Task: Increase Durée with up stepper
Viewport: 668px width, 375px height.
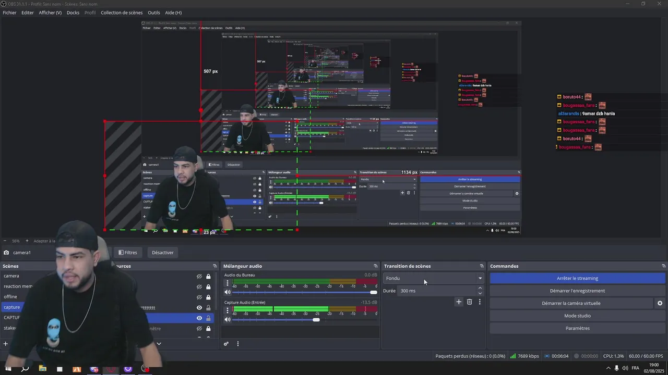Action: tap(480, 288)
